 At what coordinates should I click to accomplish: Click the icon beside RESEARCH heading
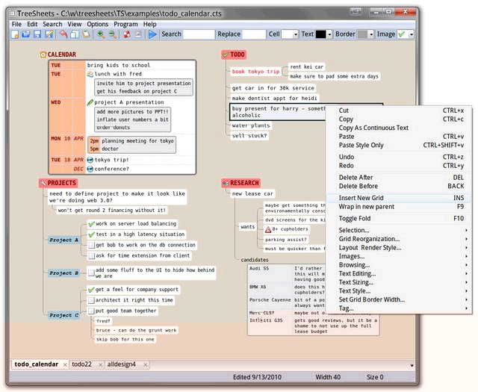pos(226,183)
